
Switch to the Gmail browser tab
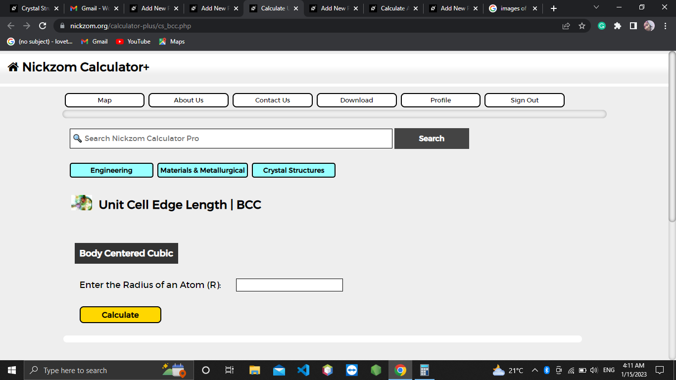point(94,8)
